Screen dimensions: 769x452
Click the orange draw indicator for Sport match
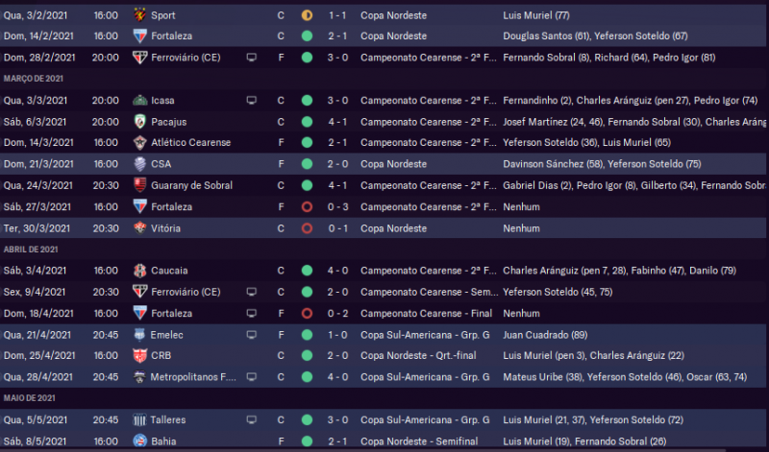click(307, 15)
